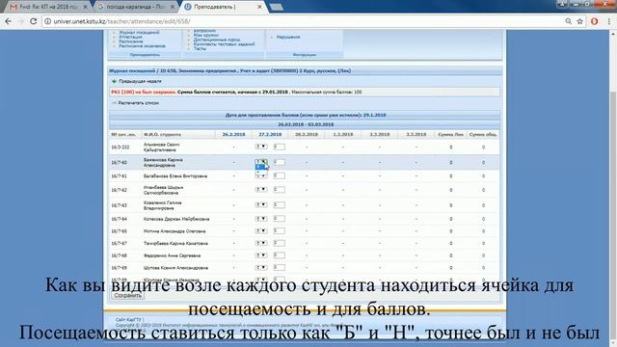Image resolution: width=617 pixels, height=347 pixels.
Task: Open attendance dropdown for student 16/7-64
Action: click(261, 219)
